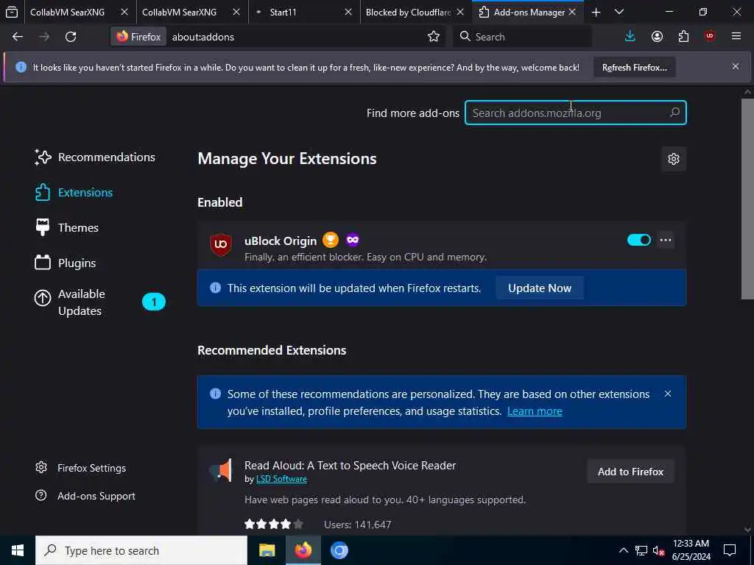The width and height of the screenshot is (754, 565).
Task: Click Read Aloud extension title
Action: [350, 465]
